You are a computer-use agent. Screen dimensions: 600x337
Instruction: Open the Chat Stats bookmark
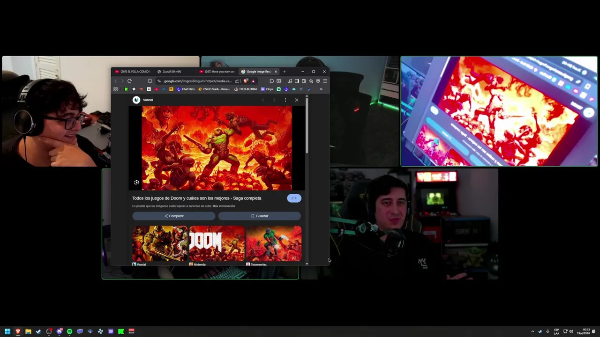pos(185,89)
